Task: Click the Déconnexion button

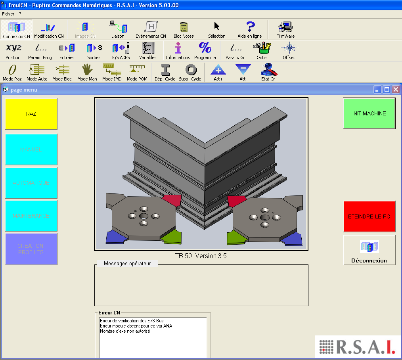Action: point(369,250)
